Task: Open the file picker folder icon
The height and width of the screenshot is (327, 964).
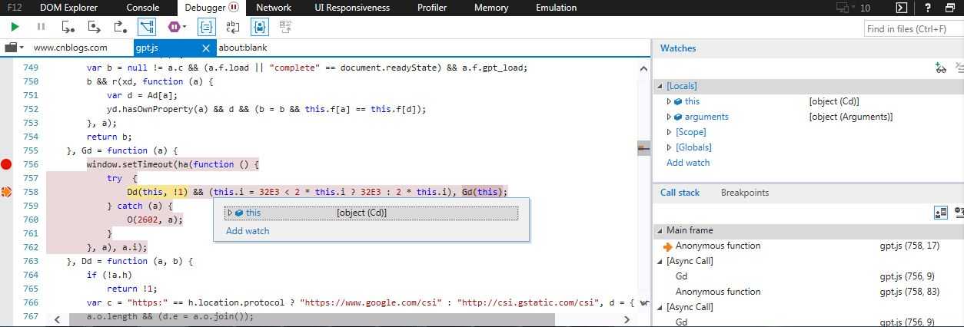Action: [x=11, y=48]
